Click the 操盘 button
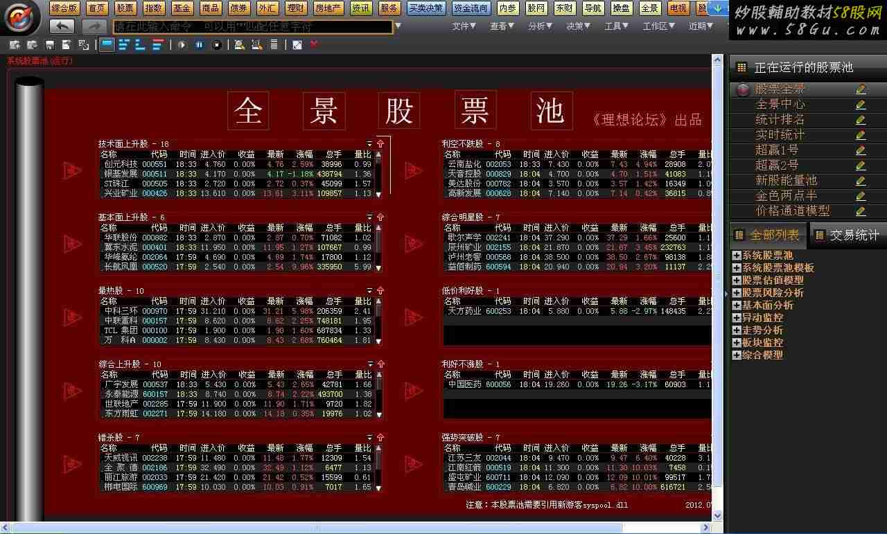Image resolution: width=887 pixels, height=534 pixels. tap(622, 8)
